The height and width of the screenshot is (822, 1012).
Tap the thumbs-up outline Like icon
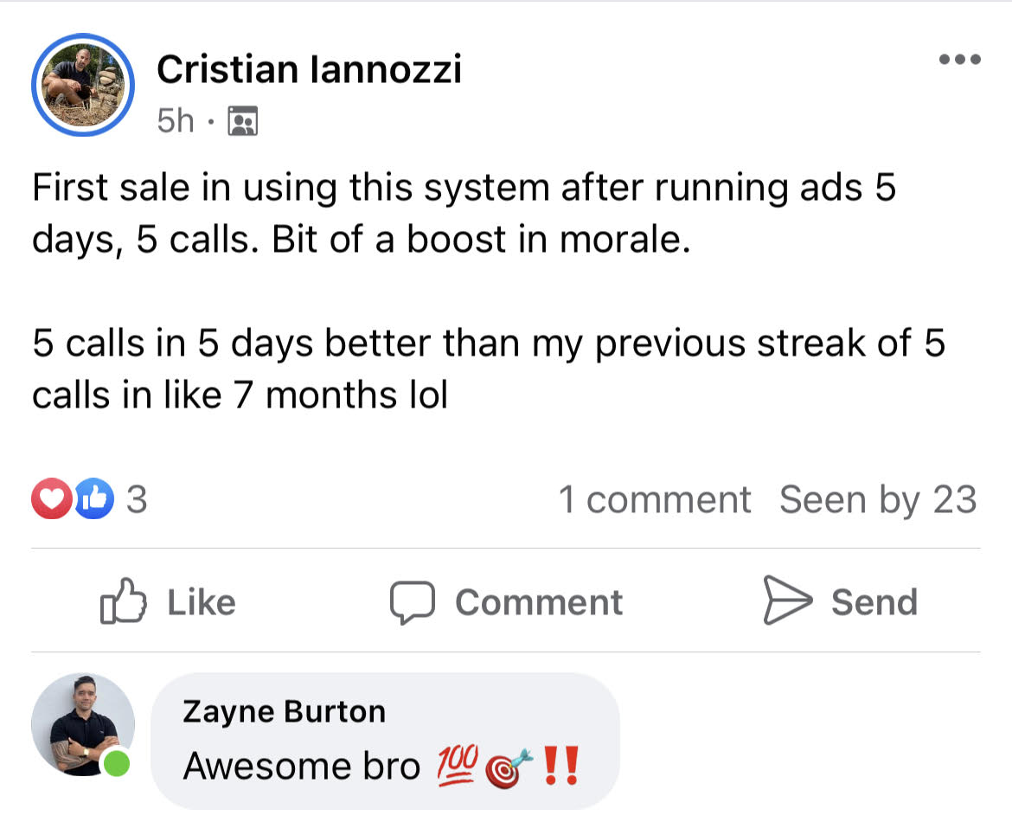pos(124,601)
